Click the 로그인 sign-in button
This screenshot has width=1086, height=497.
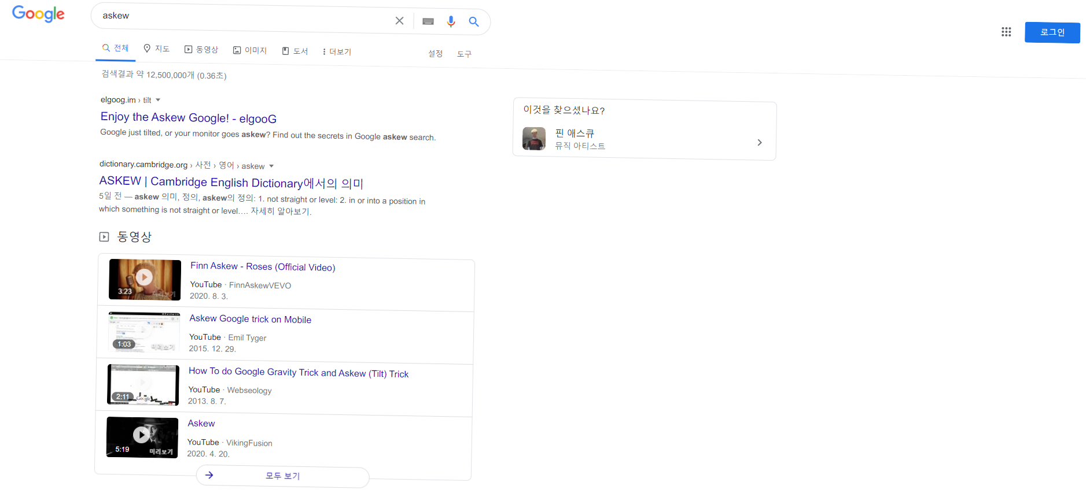click(1052, 32)
